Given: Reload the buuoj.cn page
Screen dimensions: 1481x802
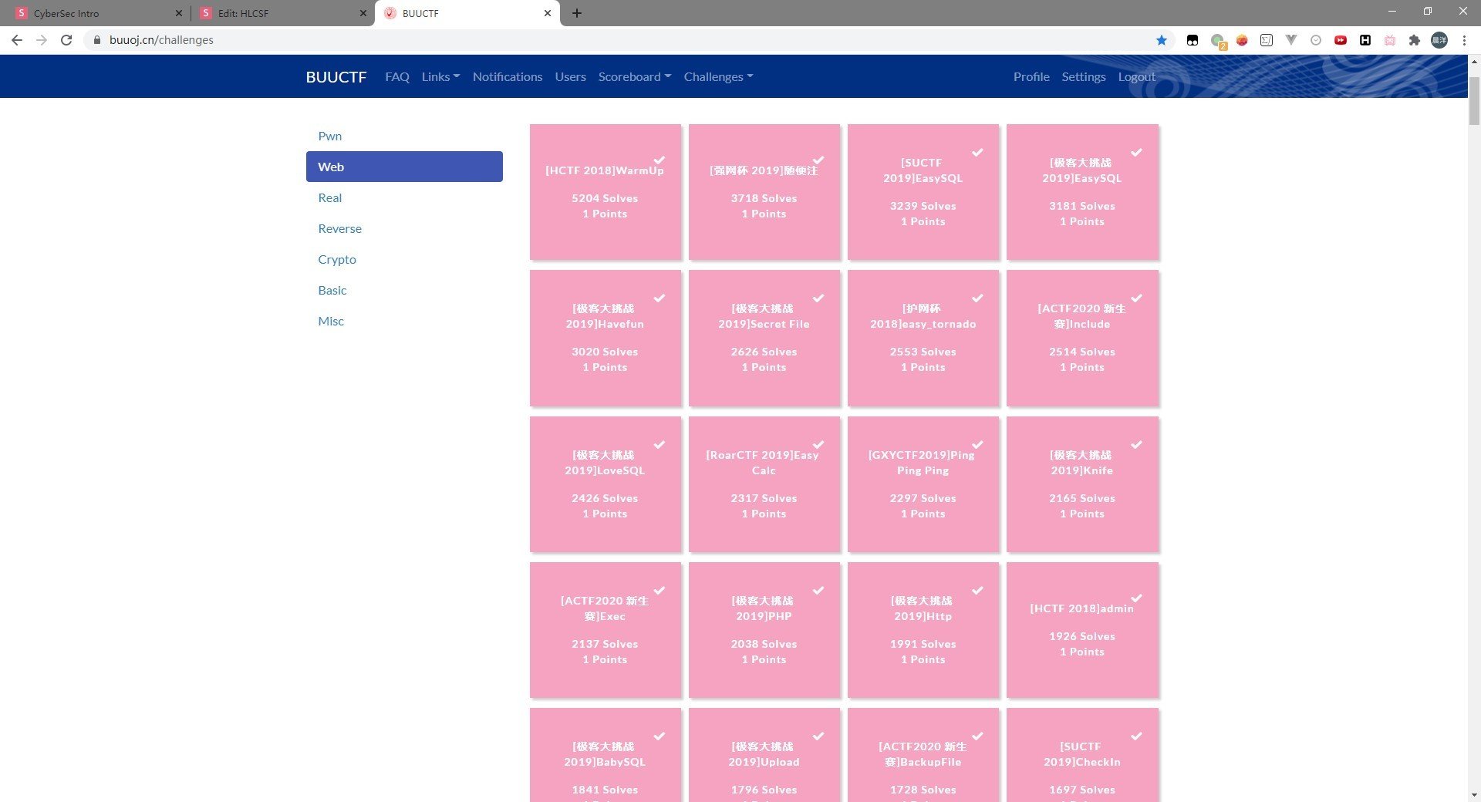Looking at the screenshot, I should (66, 40).
